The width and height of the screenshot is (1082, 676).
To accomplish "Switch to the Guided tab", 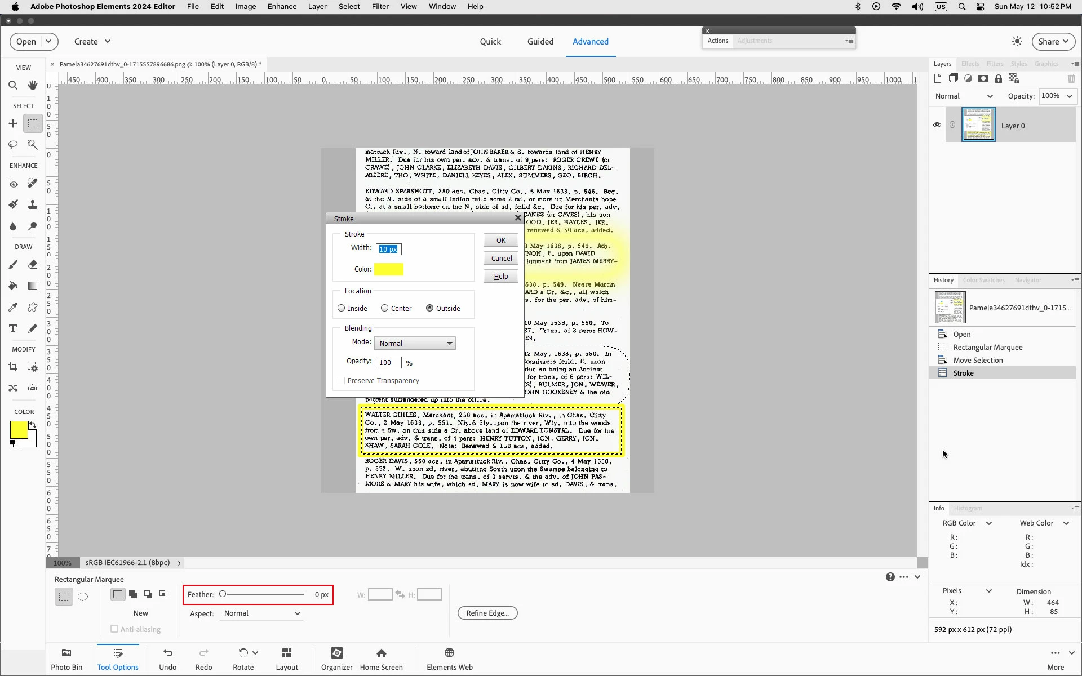I will coord(540,42).
